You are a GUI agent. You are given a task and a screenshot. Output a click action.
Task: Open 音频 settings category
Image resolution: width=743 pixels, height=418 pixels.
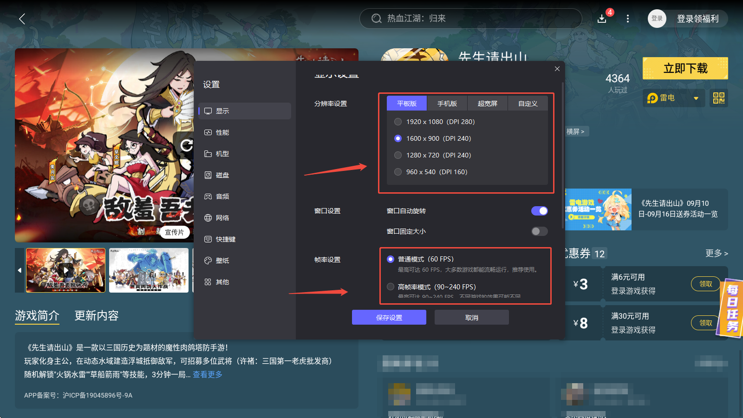[x=245, y=196]
